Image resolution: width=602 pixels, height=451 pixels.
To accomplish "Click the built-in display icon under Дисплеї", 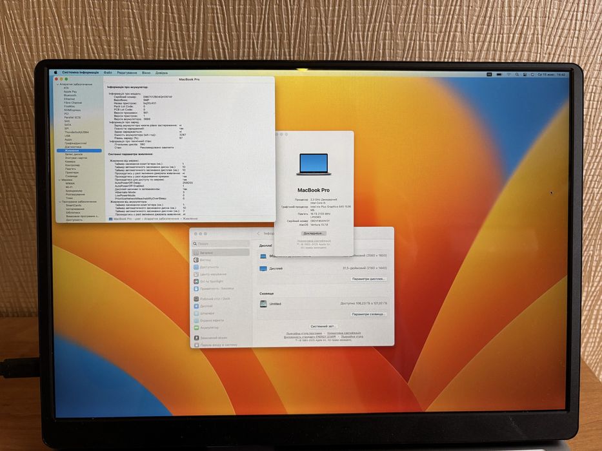I will tap(263, 256).
